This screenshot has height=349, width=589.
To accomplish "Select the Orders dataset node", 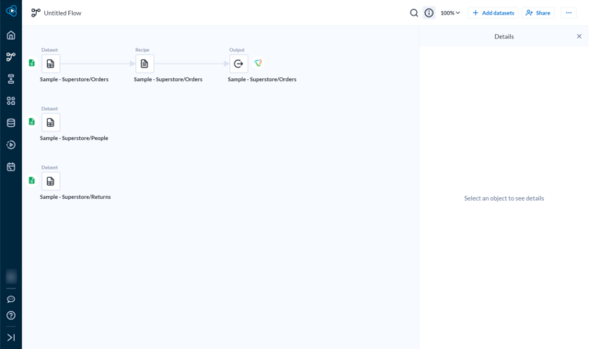I will click(x=51, y=64).
